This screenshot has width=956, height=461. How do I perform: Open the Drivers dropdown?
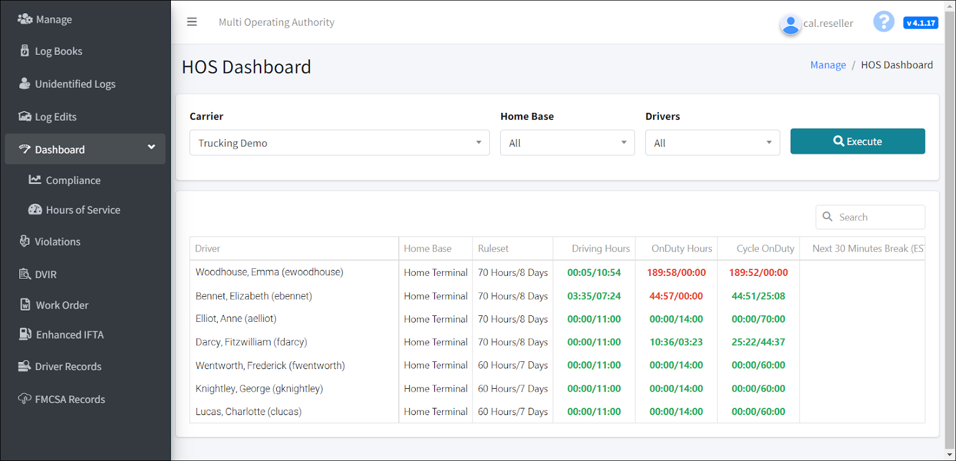[x=712, y=143]
